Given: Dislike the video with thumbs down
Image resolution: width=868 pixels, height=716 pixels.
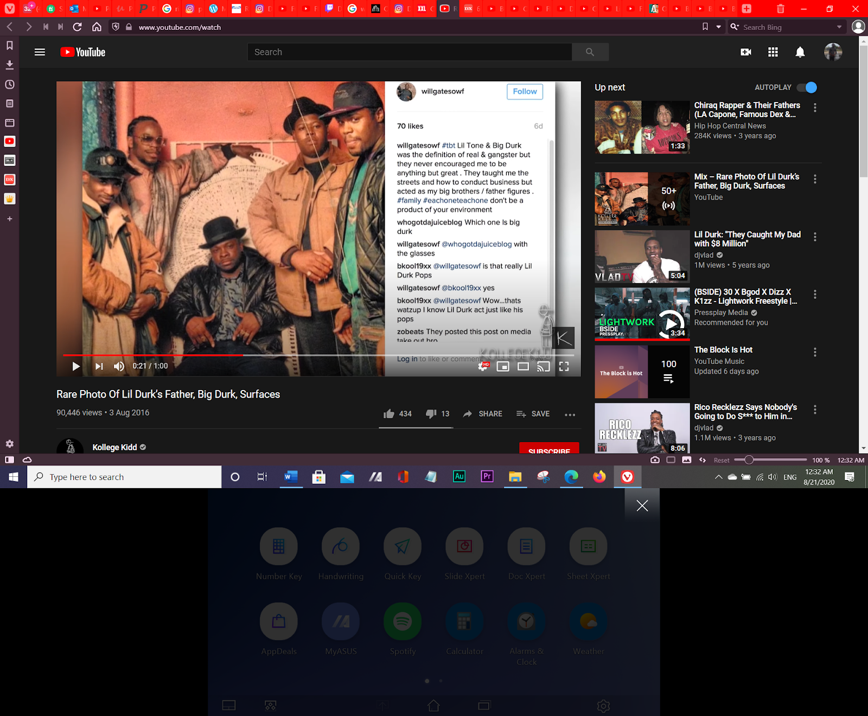Looking at the screenshot, I should coord(431,414).
